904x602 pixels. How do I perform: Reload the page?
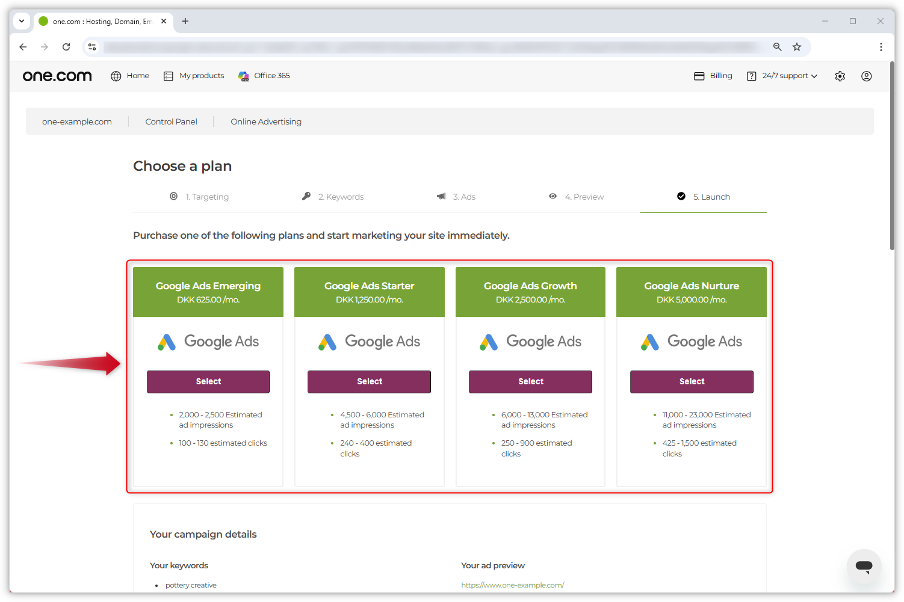66,47
